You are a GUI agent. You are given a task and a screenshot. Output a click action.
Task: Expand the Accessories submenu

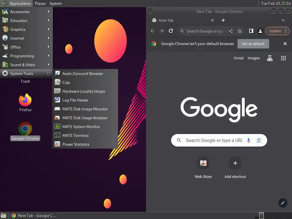click(x=26, y=11)
